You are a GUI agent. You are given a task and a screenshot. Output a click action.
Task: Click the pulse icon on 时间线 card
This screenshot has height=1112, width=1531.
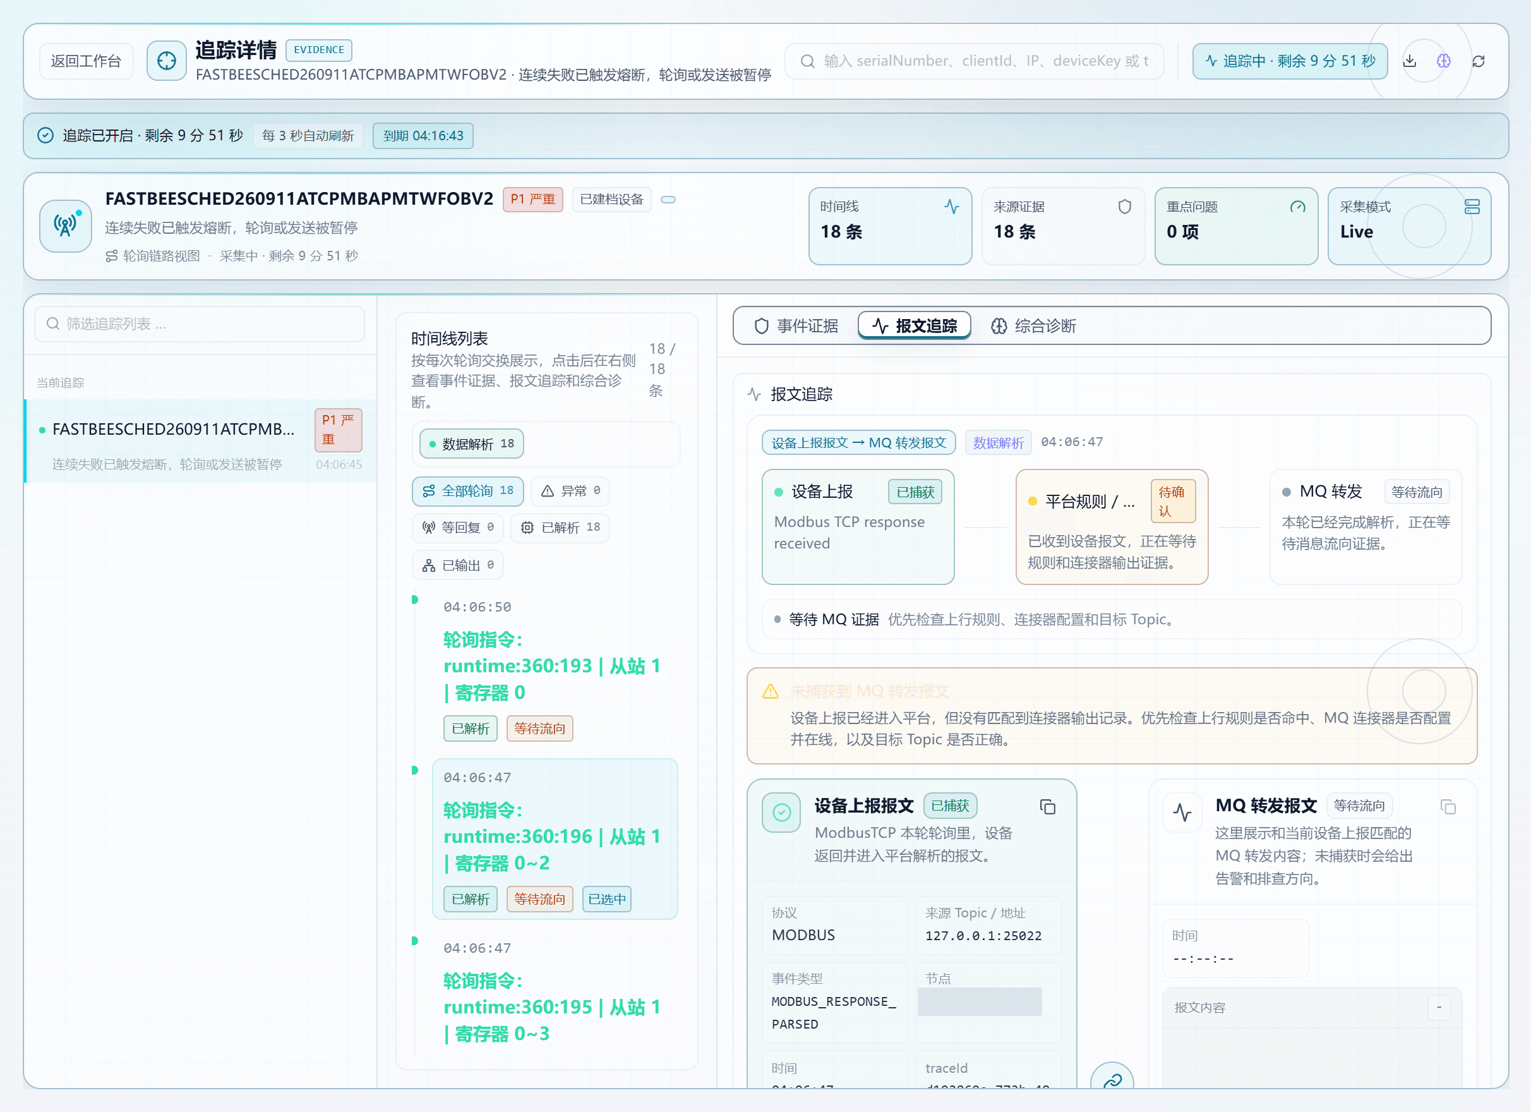click(x=951, y=207)
